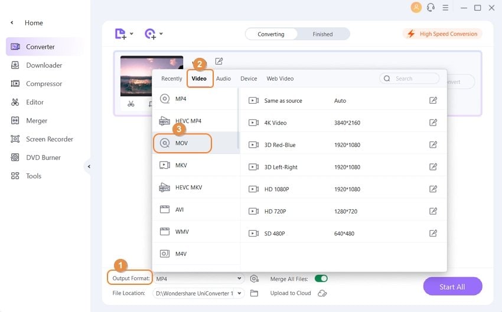
Task: Toggle the Merge All Files switch
Action: (321, 278)
